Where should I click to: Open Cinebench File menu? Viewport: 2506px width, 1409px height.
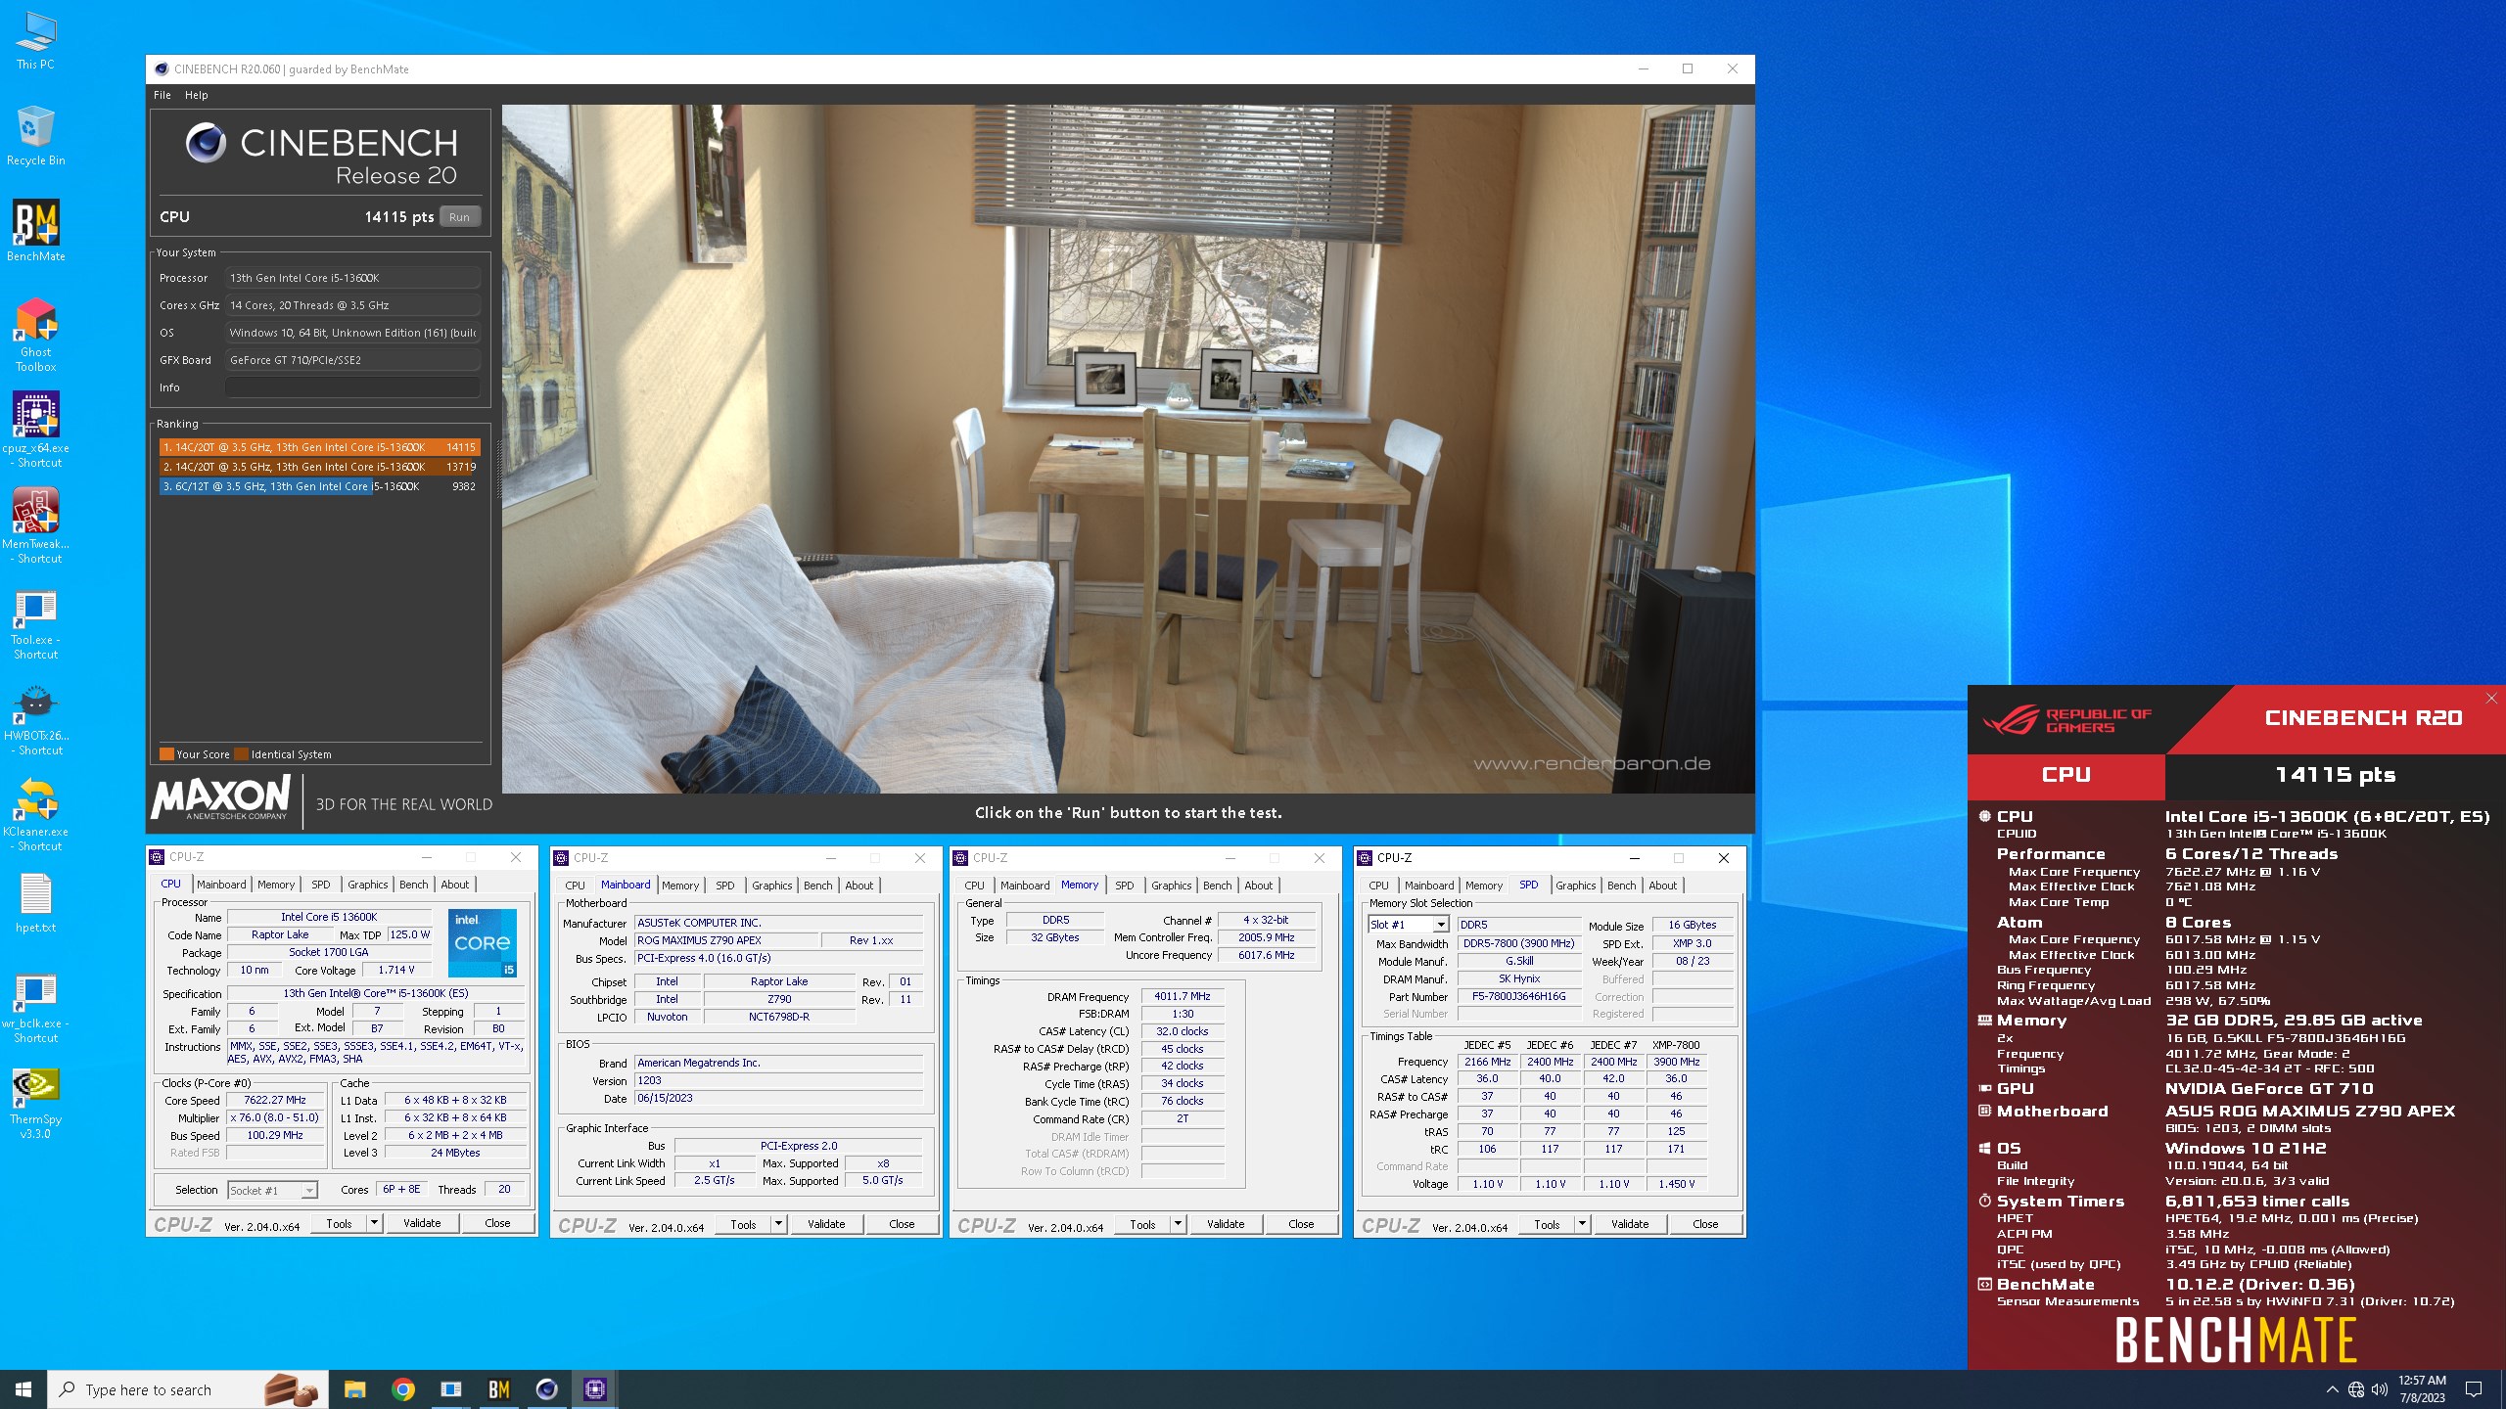[162, 95]
